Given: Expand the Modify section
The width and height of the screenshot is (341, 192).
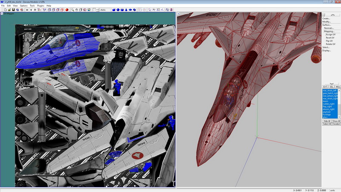Looking at the screenshot, I should click(x=327, y=21).
